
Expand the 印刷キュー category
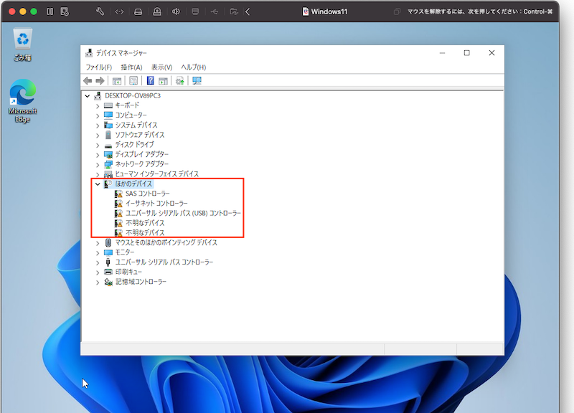click(x=98, y=272)
